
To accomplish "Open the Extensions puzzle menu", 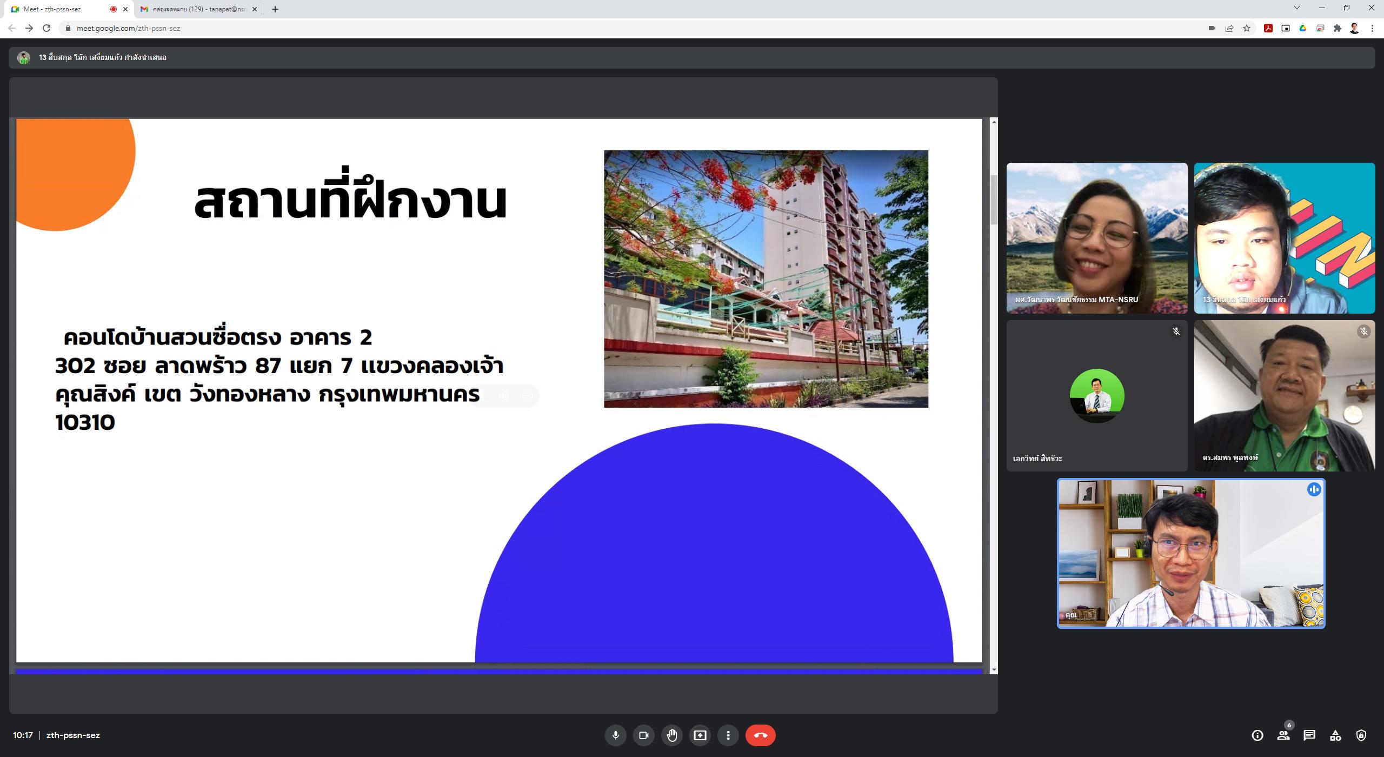I will [1338, 28].
